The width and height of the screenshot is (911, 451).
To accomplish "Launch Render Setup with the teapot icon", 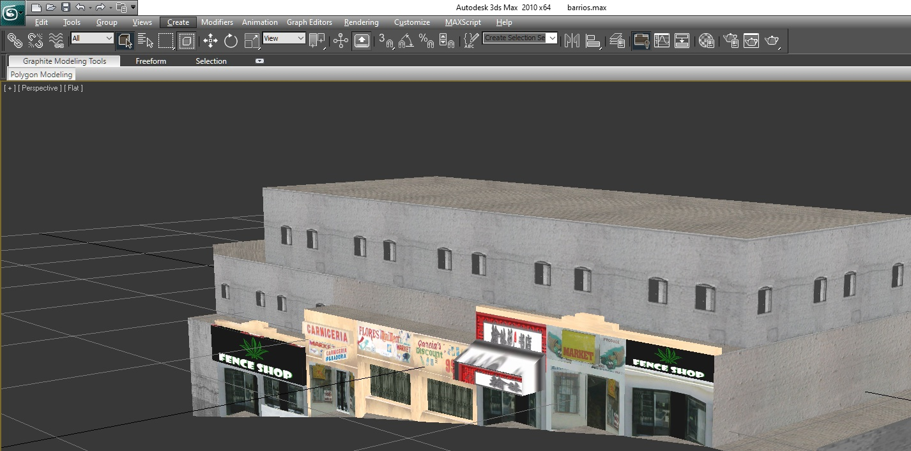I will pyautogui.click(x=730, y=41).
